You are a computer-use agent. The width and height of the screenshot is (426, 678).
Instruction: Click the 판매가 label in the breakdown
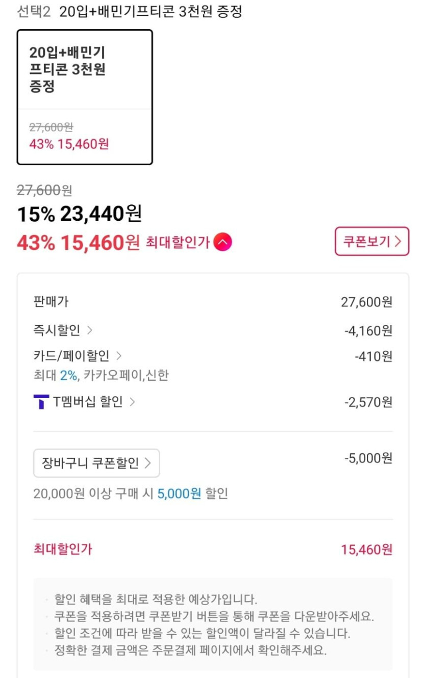pyautogui.click(x=51, y=302)
